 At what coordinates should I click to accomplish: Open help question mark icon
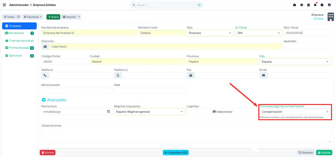(322, 5)
